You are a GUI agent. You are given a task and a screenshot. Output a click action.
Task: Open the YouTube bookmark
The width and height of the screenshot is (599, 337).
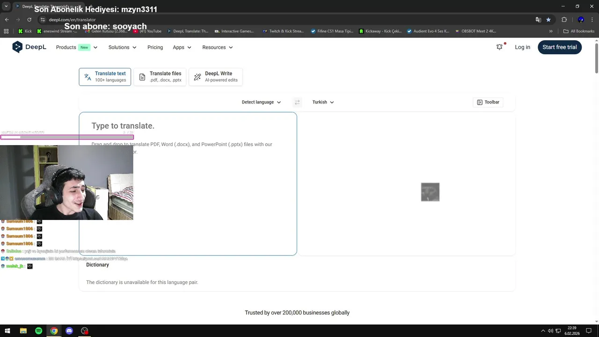(x=148, y=31)
